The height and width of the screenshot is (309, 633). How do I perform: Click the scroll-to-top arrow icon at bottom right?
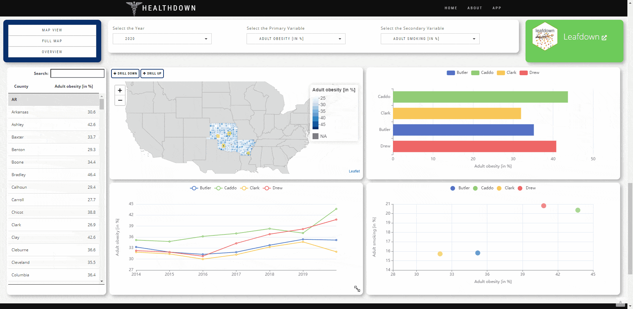[x=620, y=302]
